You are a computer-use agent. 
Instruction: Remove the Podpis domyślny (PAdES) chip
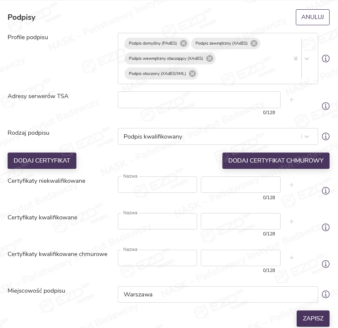pos(183,43)
